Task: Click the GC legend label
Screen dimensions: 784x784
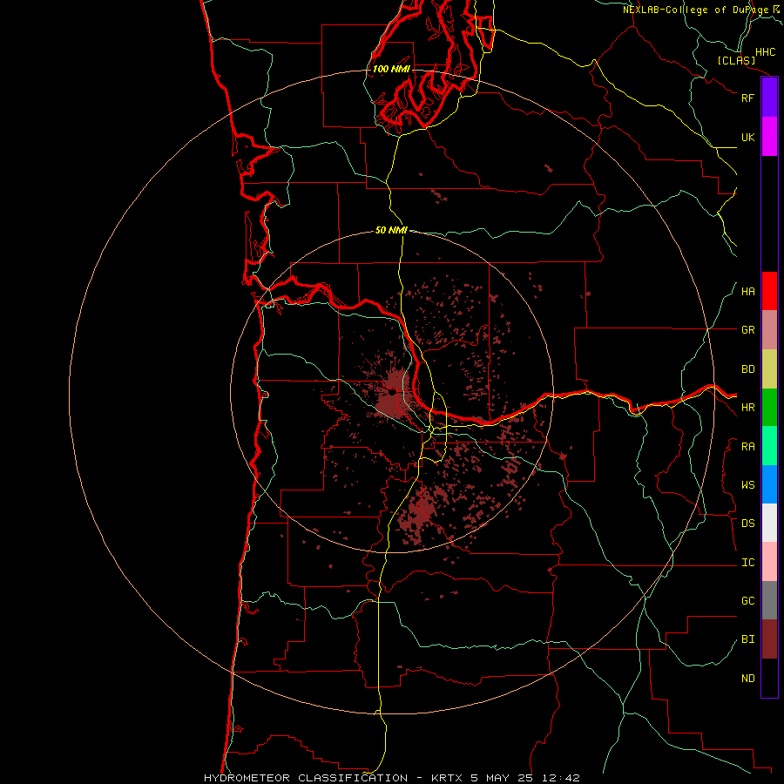Action: click(x=748, y=600)
